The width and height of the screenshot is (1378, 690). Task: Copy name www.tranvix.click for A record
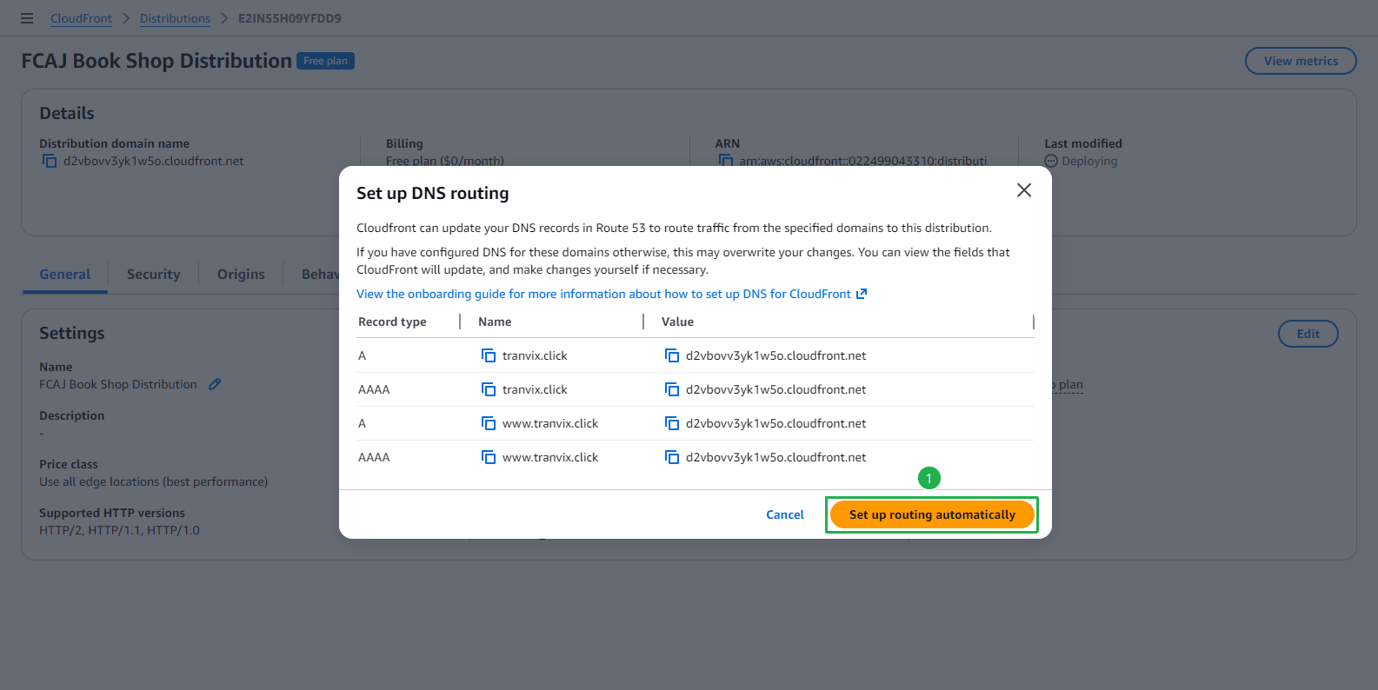pyautogui.click(x=489, y=423)
